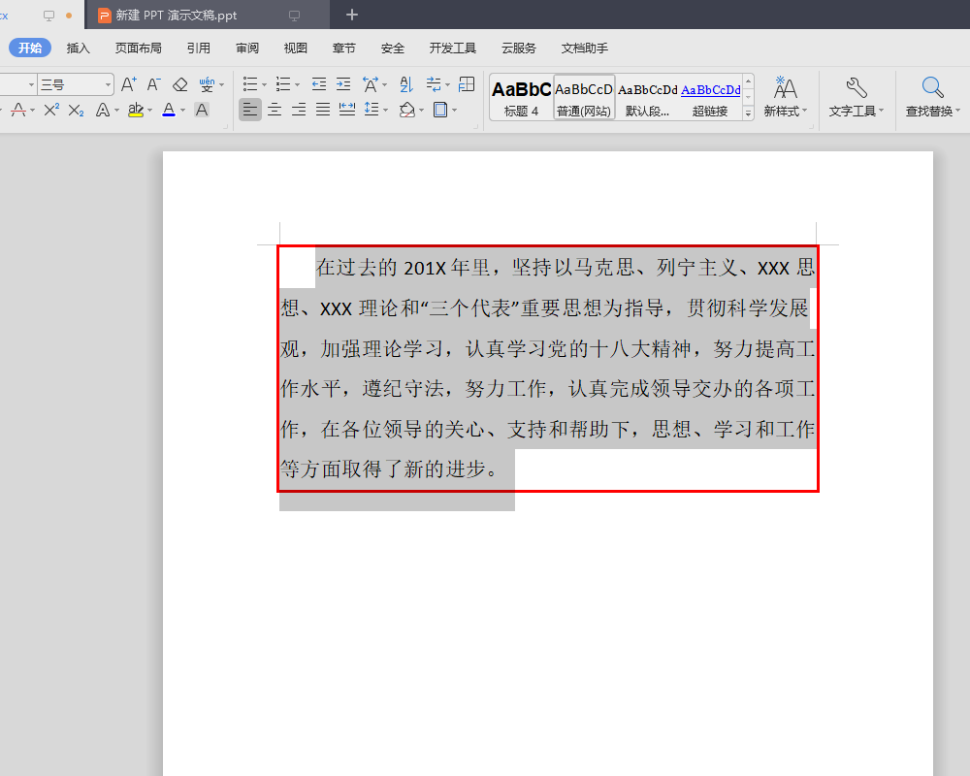Apply strikethrough text formatting

pos(18,111)
